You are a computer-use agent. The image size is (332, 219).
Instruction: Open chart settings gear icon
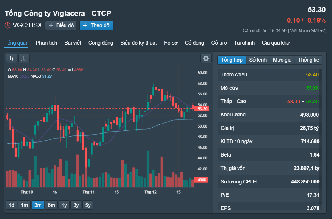click(x=206, y=58)
